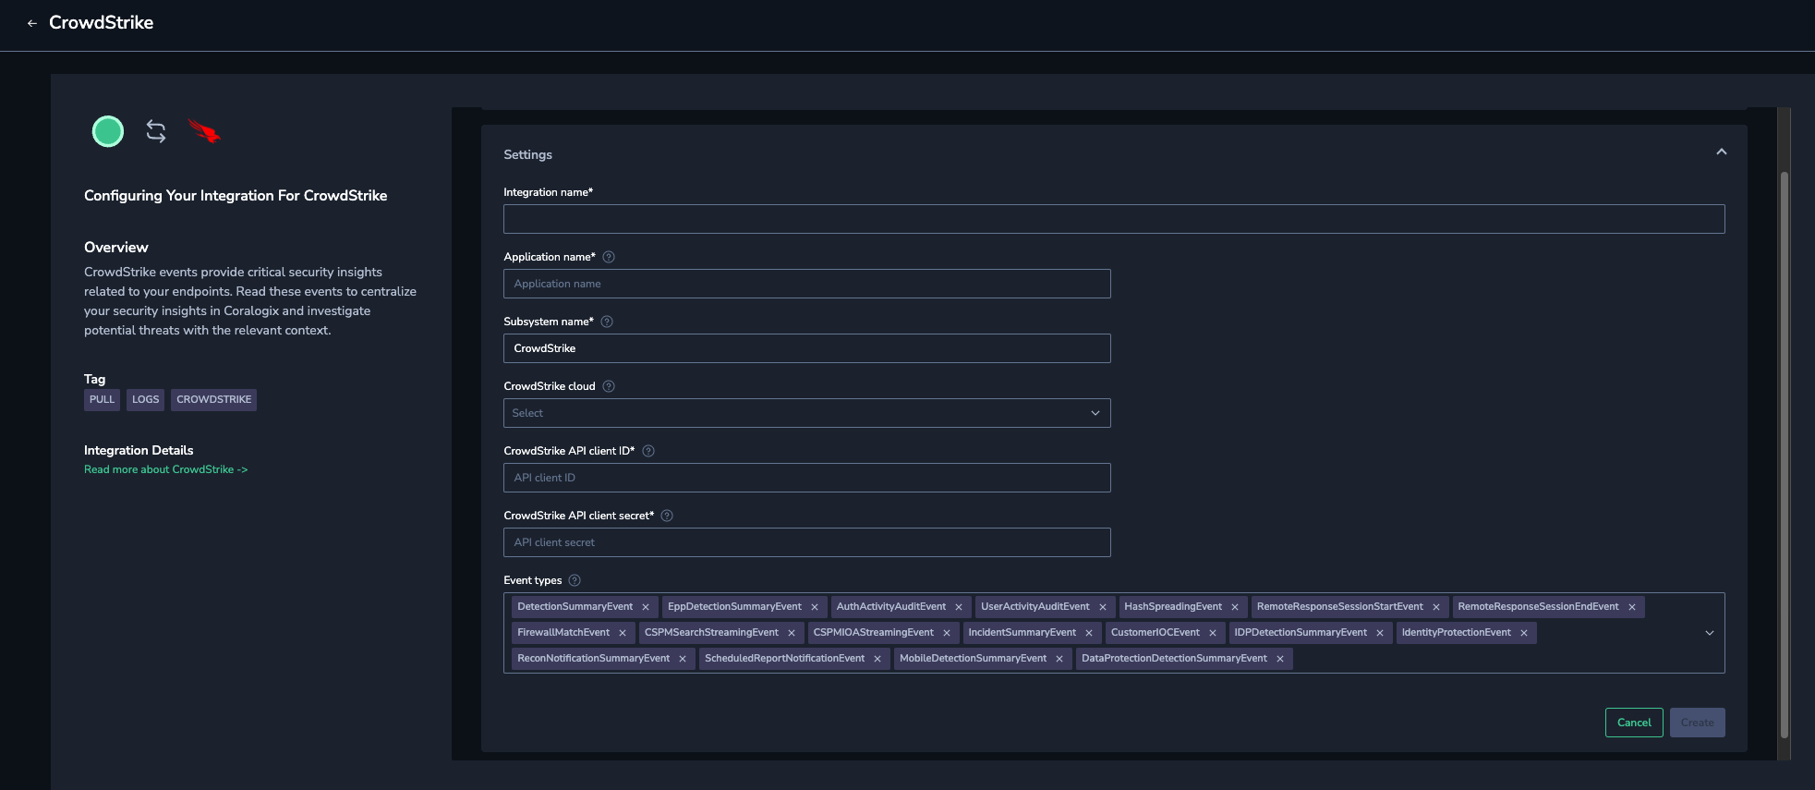The height and width of the screenshot is (790, 1815).
Task: Click the CrowdStrike cloud help icon
Action: [x=609, y=386]
